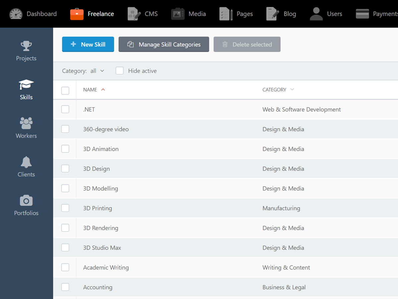Click the Workers group icon
Image resolution: width=398 pixels, height=299 pixels.
[x=26, y=123]
